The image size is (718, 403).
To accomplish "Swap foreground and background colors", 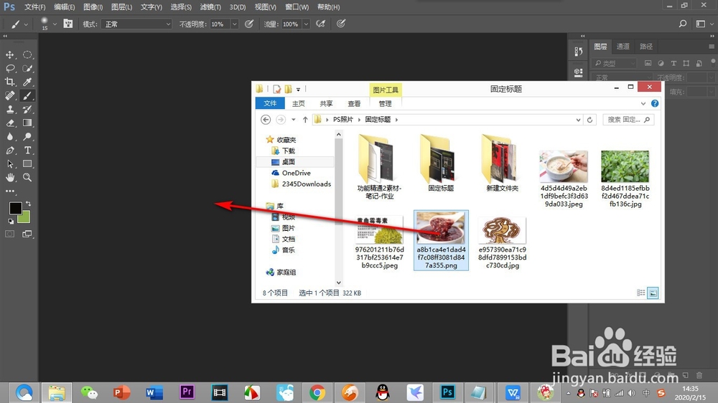I will [x=29, y=204].
